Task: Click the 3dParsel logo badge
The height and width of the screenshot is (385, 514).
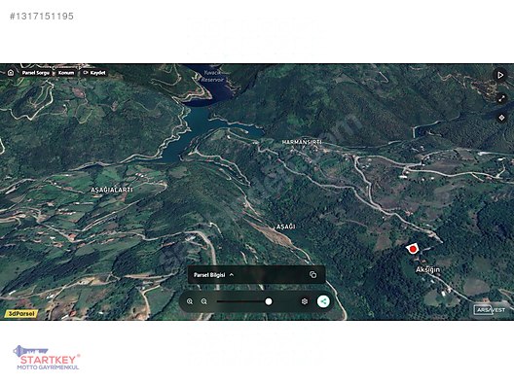Action: coord(21,314)
